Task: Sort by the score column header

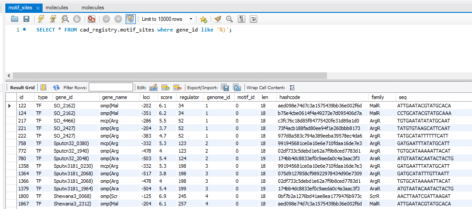Action: coord(166,97)
